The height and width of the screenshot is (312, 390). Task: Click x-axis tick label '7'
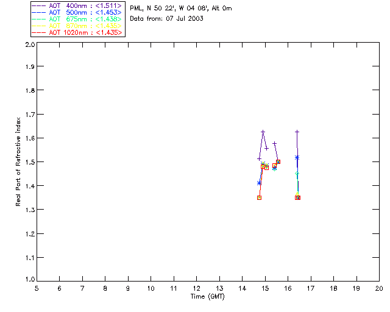[82, 288]
